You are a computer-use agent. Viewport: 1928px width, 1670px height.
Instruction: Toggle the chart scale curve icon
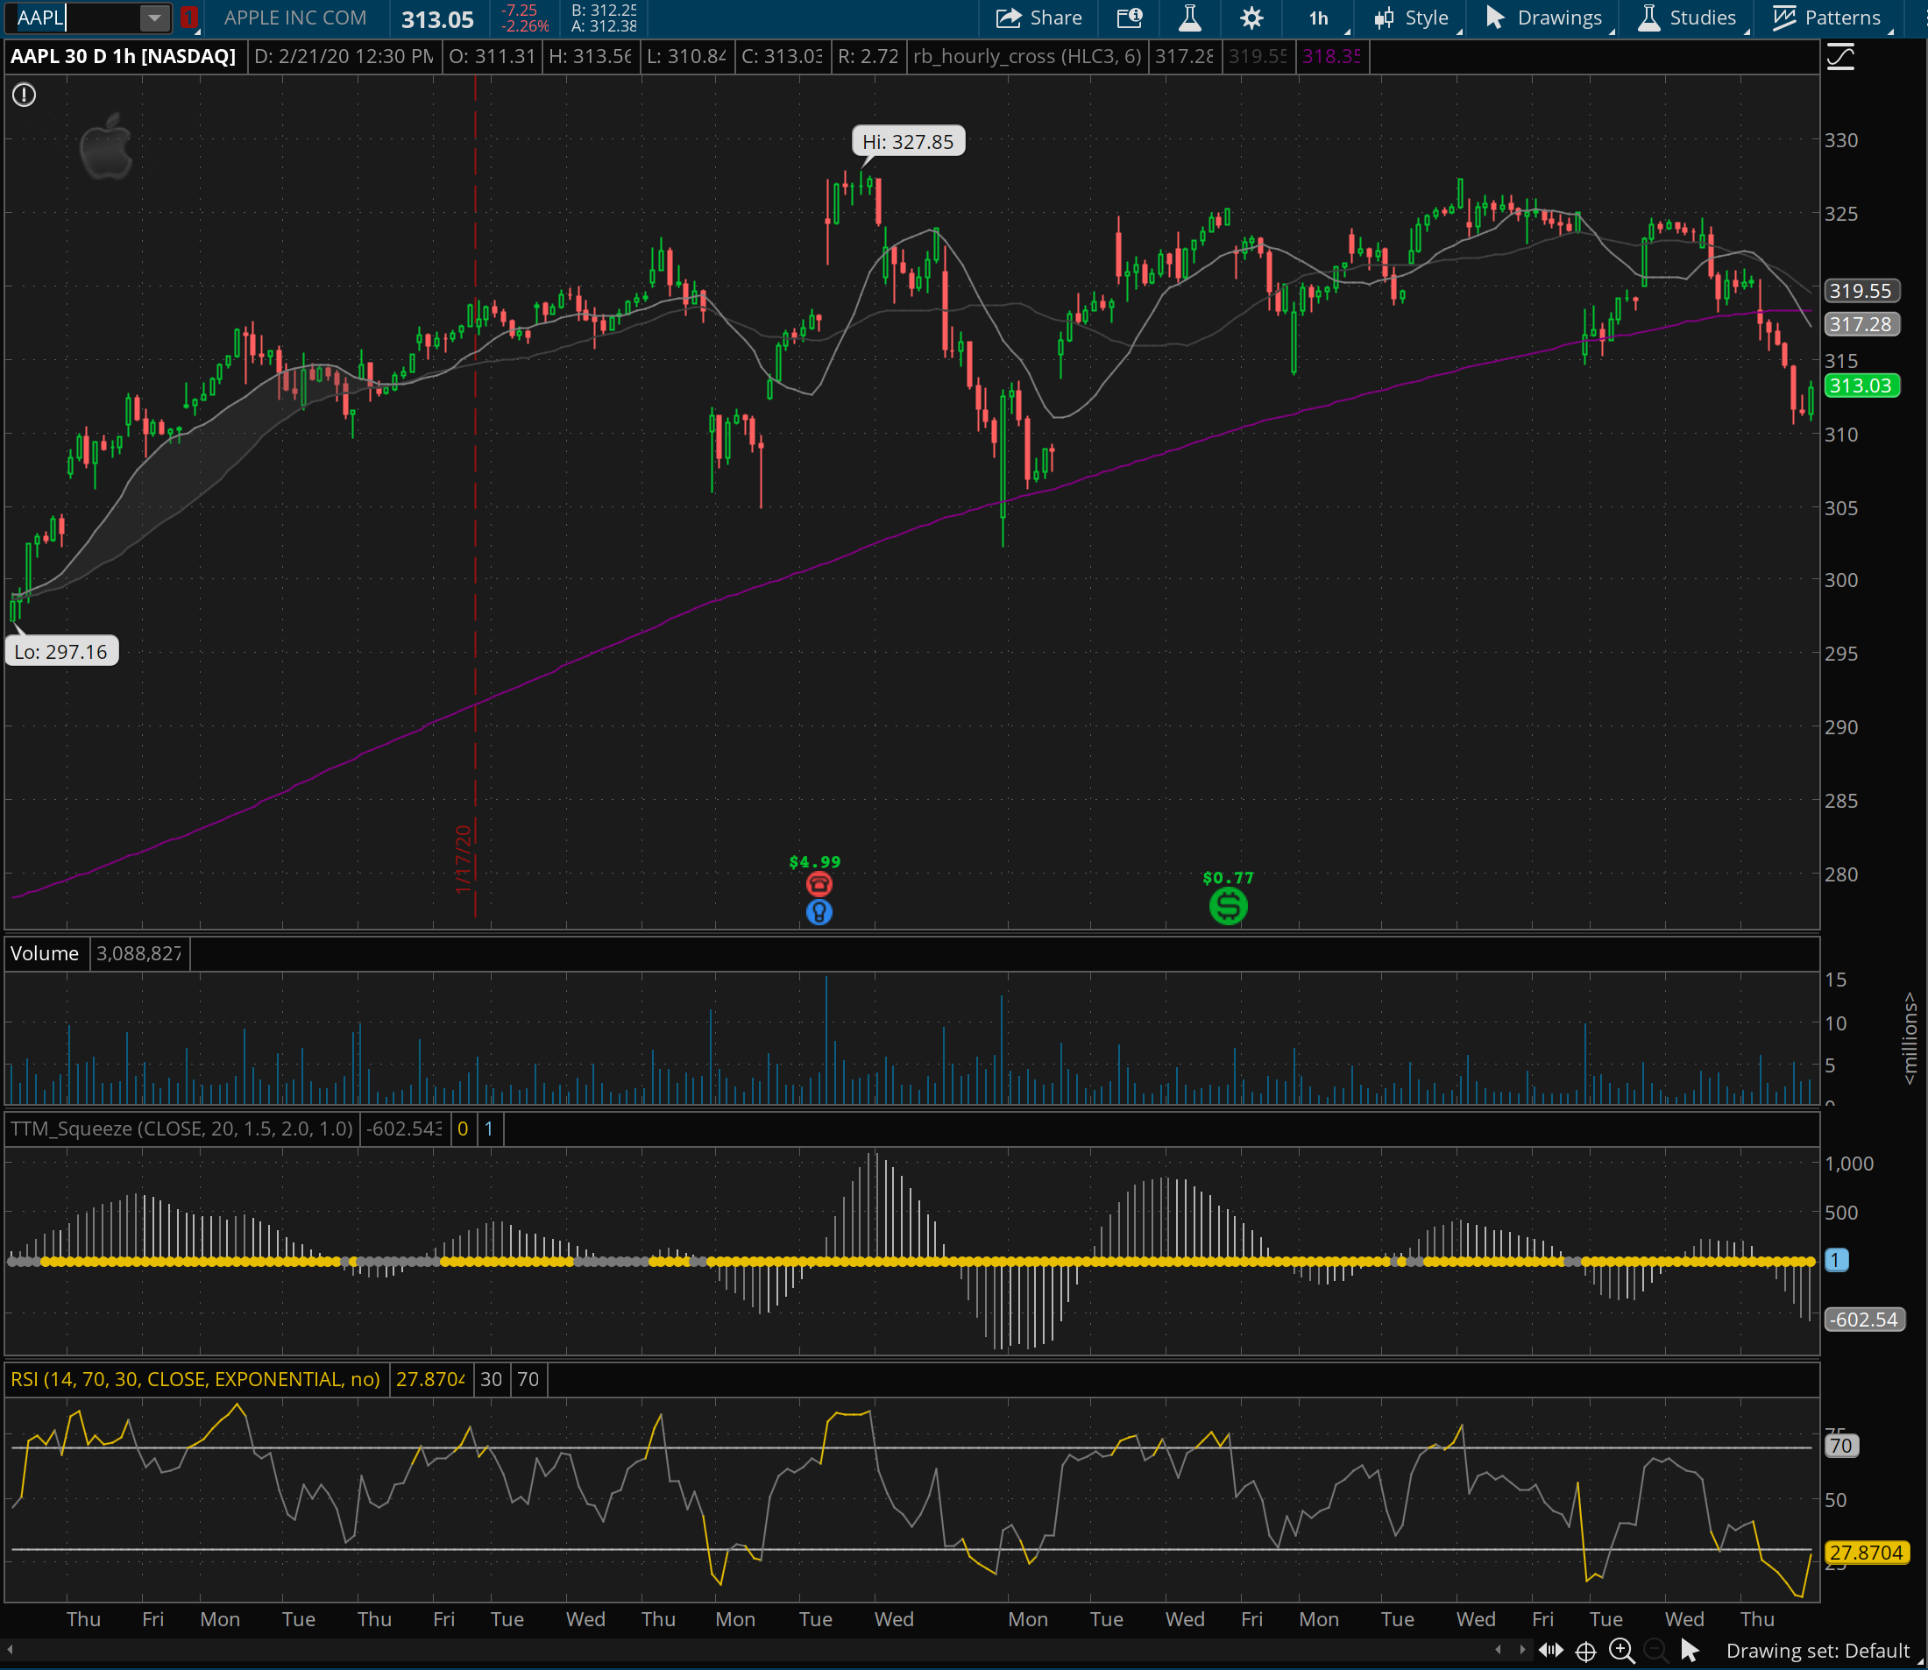[x=1840, y=58]
